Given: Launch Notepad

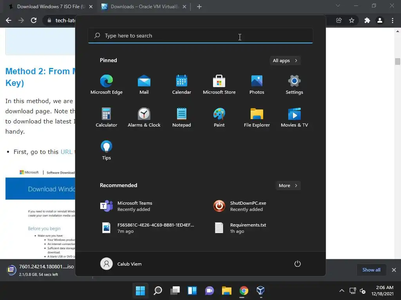Looking at the screenshot, I should coord(182,117).
